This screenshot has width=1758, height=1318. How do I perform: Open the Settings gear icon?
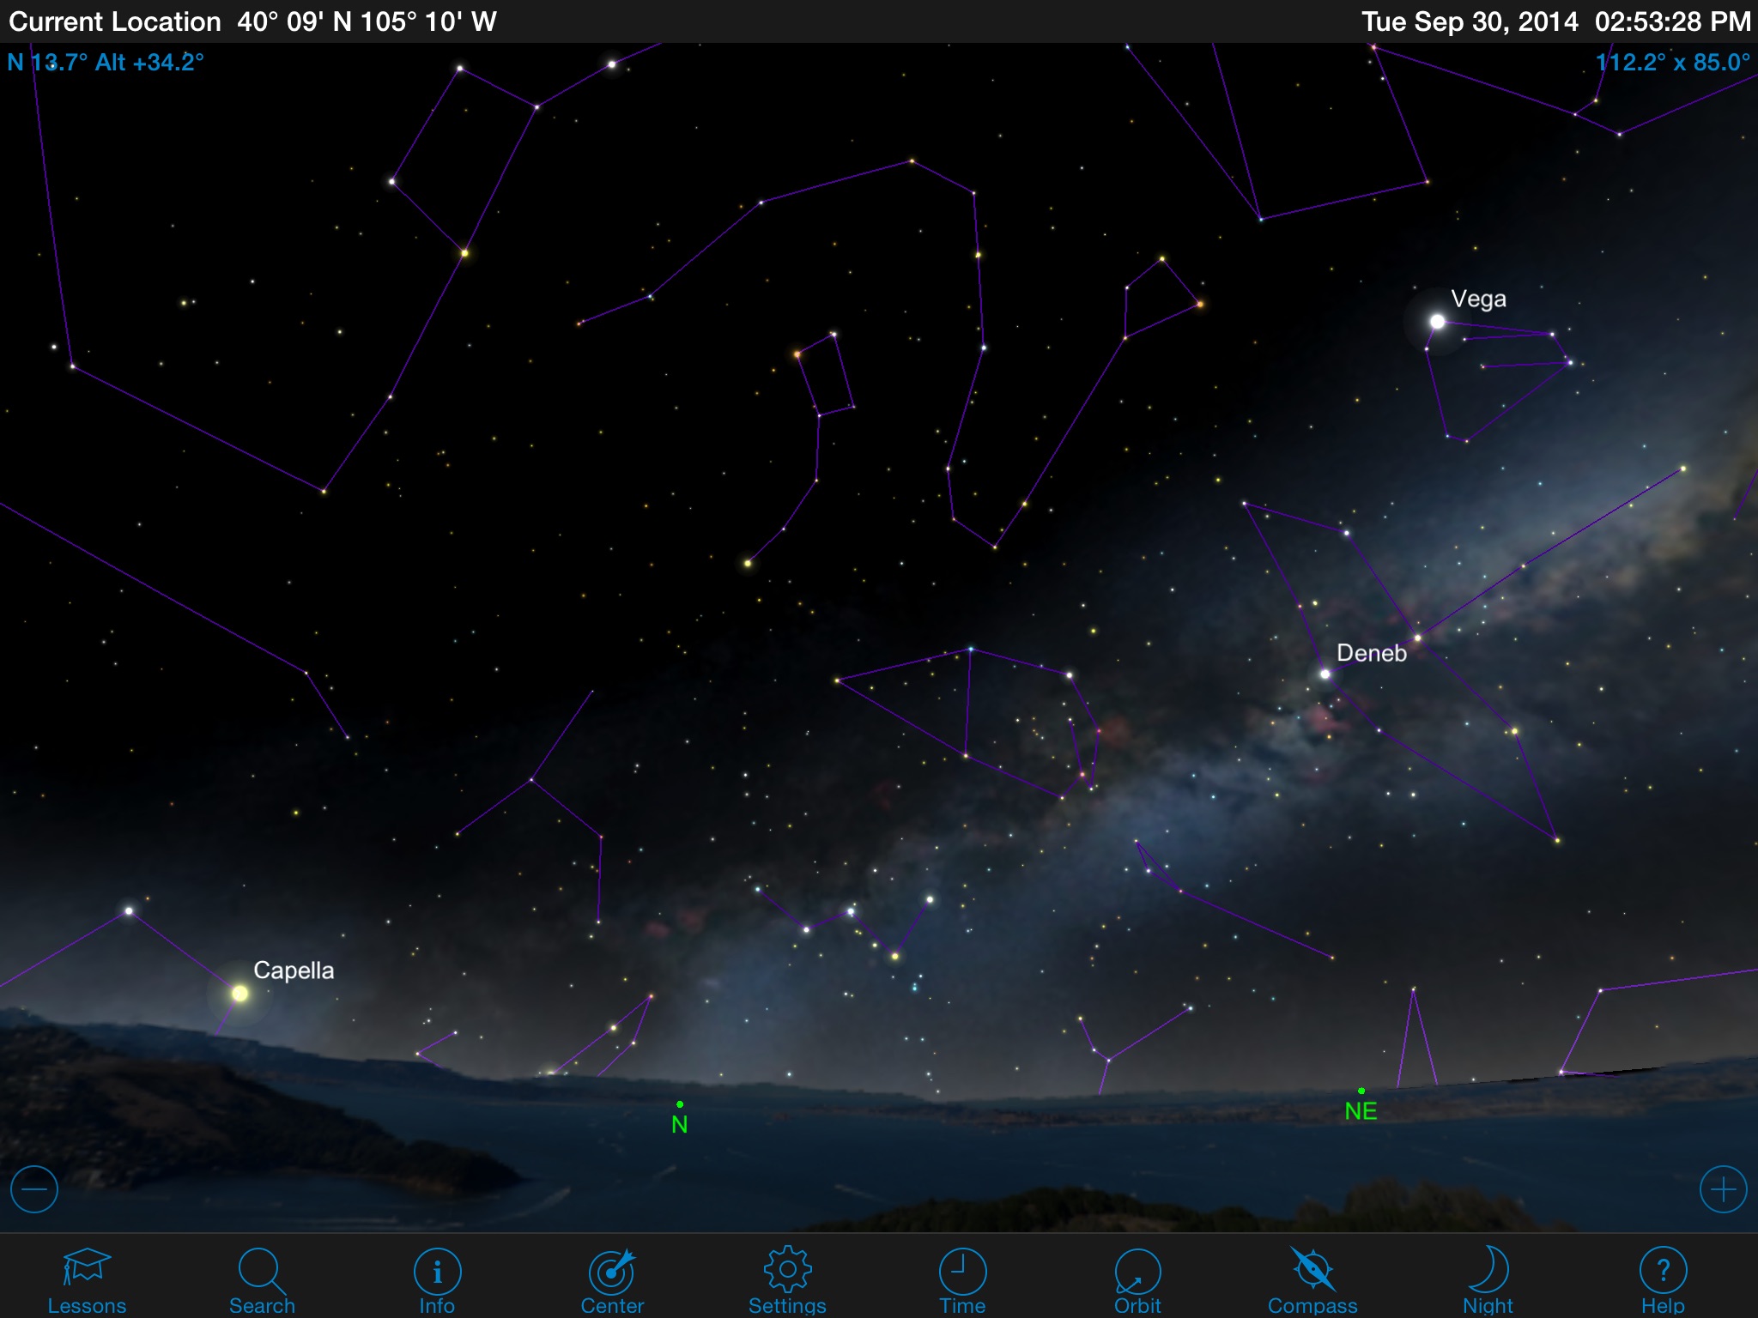787,1270
